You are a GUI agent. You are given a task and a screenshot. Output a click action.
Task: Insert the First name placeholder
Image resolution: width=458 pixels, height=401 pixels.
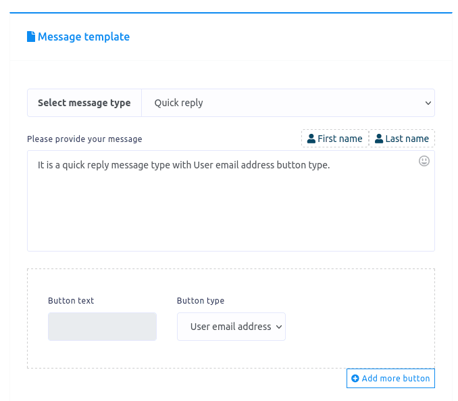(335, 139)
